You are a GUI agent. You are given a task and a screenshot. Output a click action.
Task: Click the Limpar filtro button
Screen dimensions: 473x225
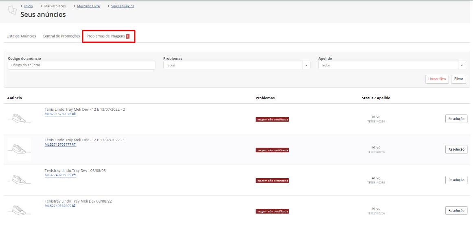point(437,79)
